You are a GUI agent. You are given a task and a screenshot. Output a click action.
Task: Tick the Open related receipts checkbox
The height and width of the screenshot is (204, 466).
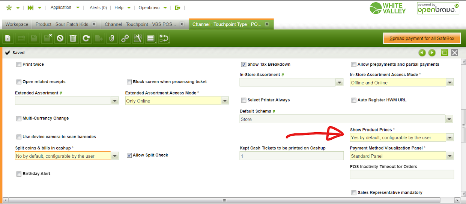tap(19, 82)
